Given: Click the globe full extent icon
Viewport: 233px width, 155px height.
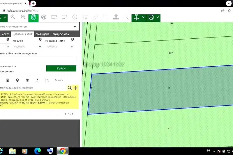Looking at the screenshot, I should [44, 17].
